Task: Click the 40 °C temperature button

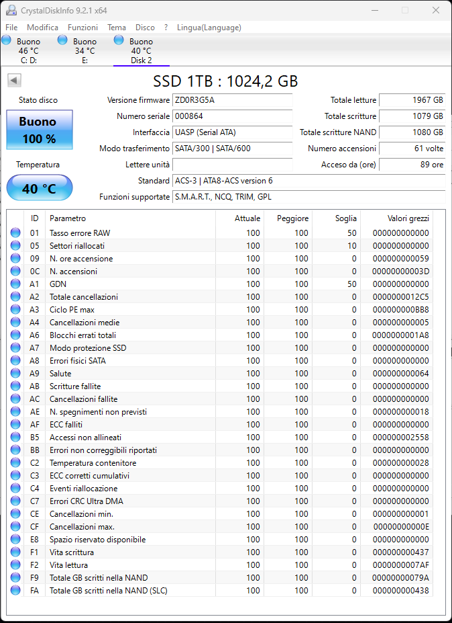Action: pyautogui.click(x=40, y=188)
